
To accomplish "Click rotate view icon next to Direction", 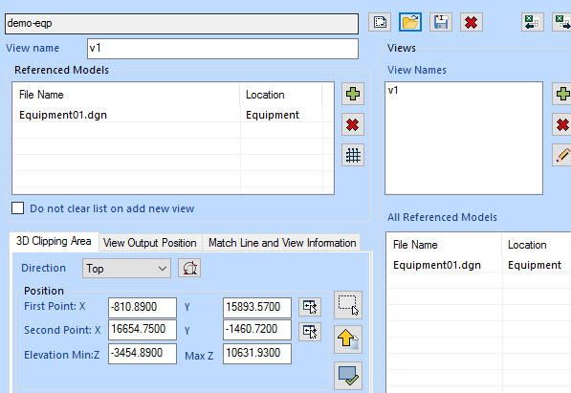I will coord(189,269).
